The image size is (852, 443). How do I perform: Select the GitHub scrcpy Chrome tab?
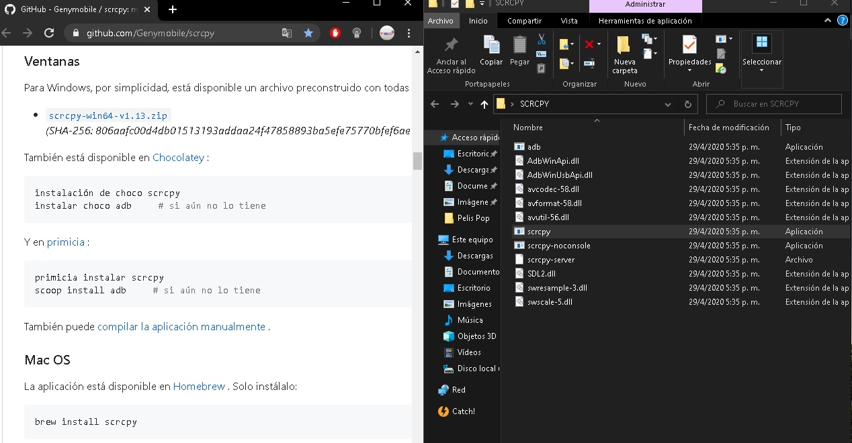click(x=78, y=9)
